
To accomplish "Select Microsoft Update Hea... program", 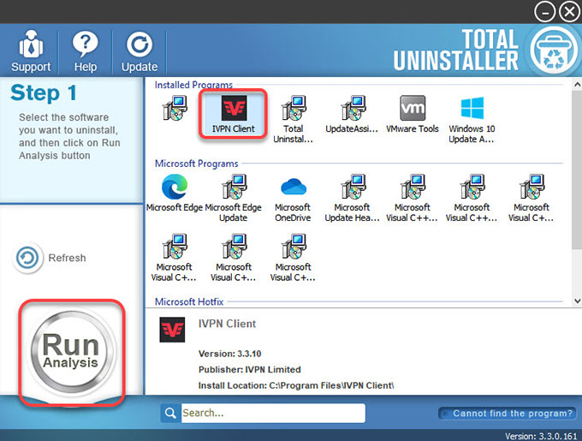I will click(x=352, y=198).
